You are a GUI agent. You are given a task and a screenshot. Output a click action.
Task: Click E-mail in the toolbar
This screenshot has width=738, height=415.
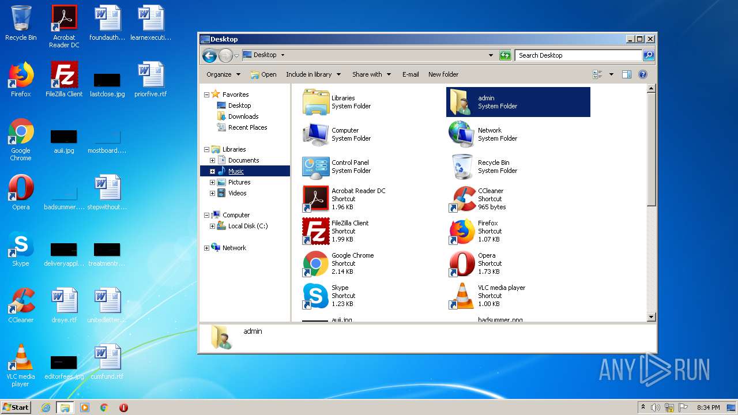click(411, 74)
